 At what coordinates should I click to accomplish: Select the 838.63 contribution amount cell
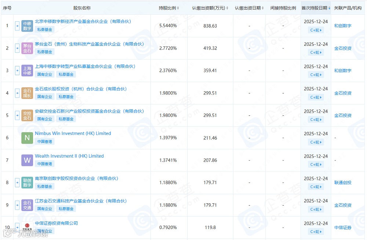tap(210, 26)
